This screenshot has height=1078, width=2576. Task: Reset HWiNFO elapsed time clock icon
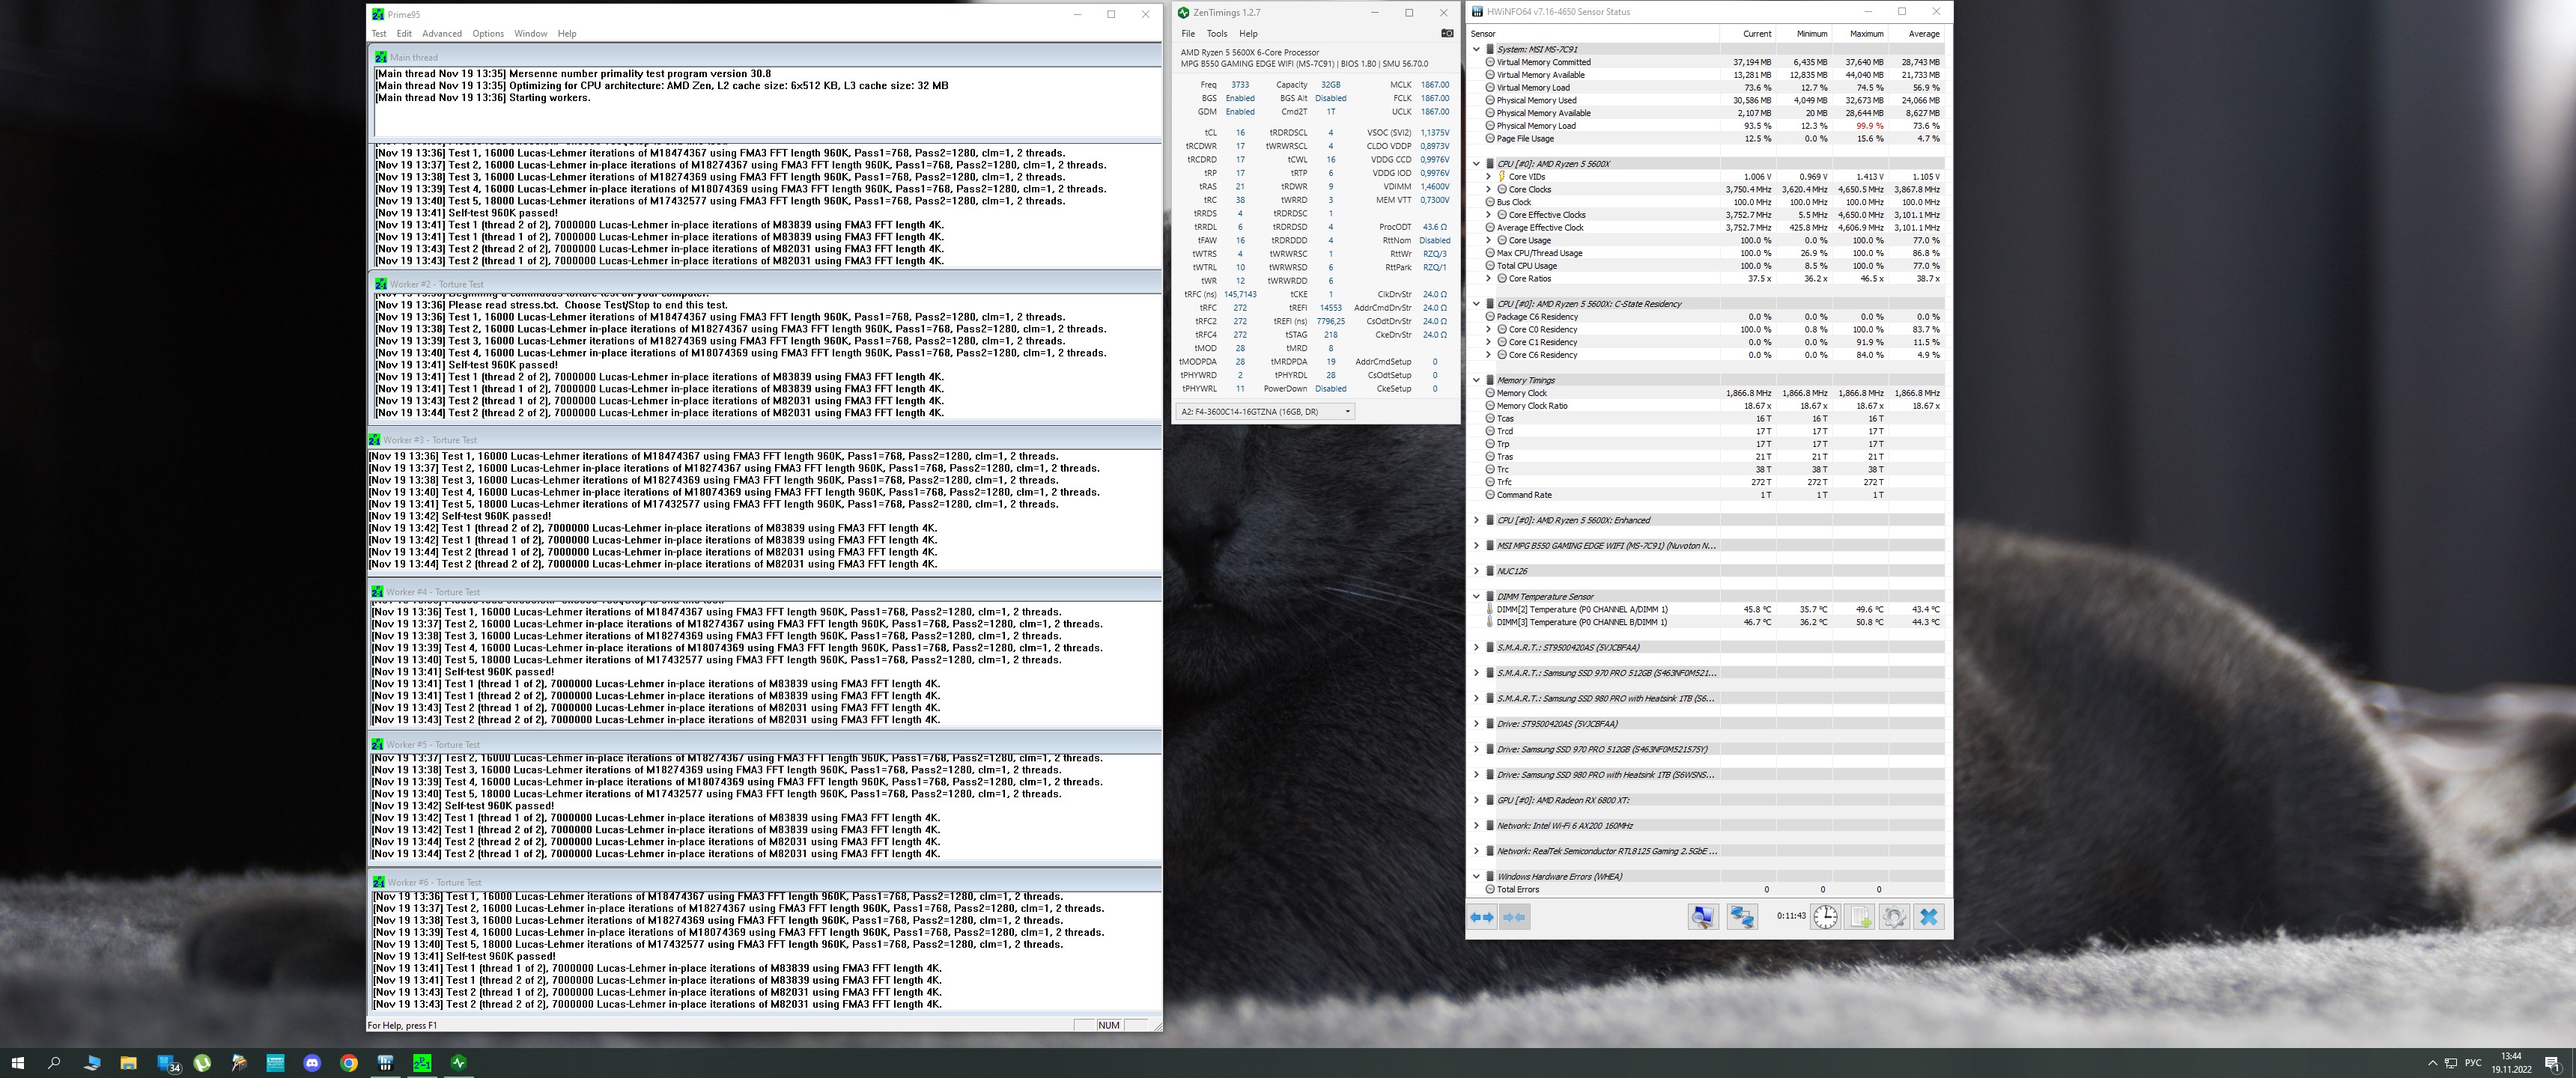click(1825, 917)
